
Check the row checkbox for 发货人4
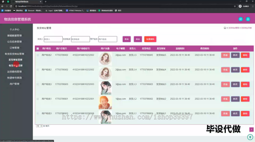38,70
